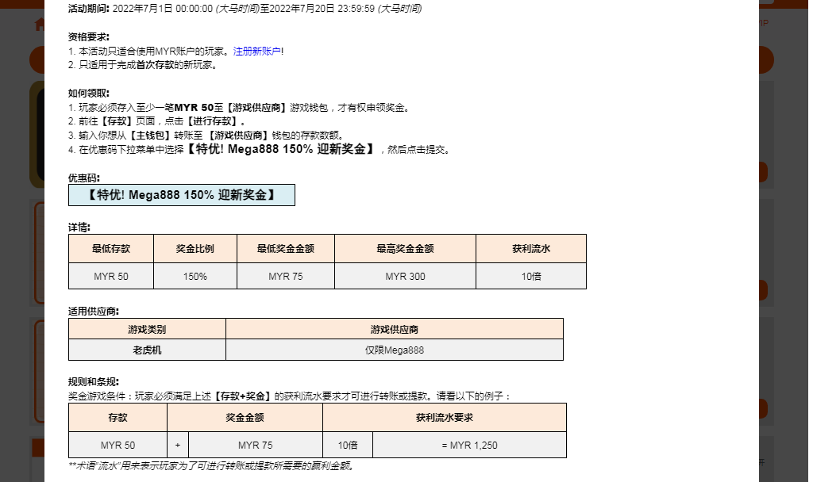Click the 150% bonus ratio cell
Viewport: 813px width, 482px height.
pyautogui.click(x=195, y=277)
